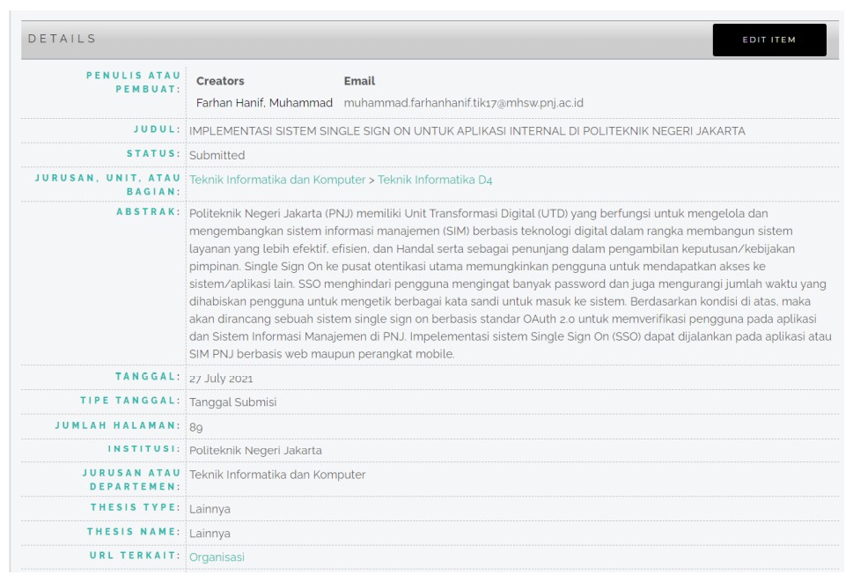Click the EDIT ITEM button
This screenshot has width=853, height=575.
[x=771, y=39]
